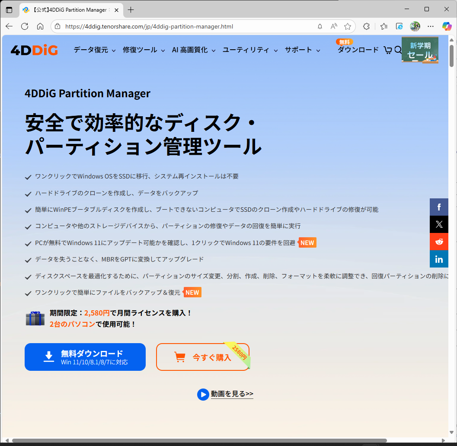Click the scroll right arrow

click(x=443, y=440)
